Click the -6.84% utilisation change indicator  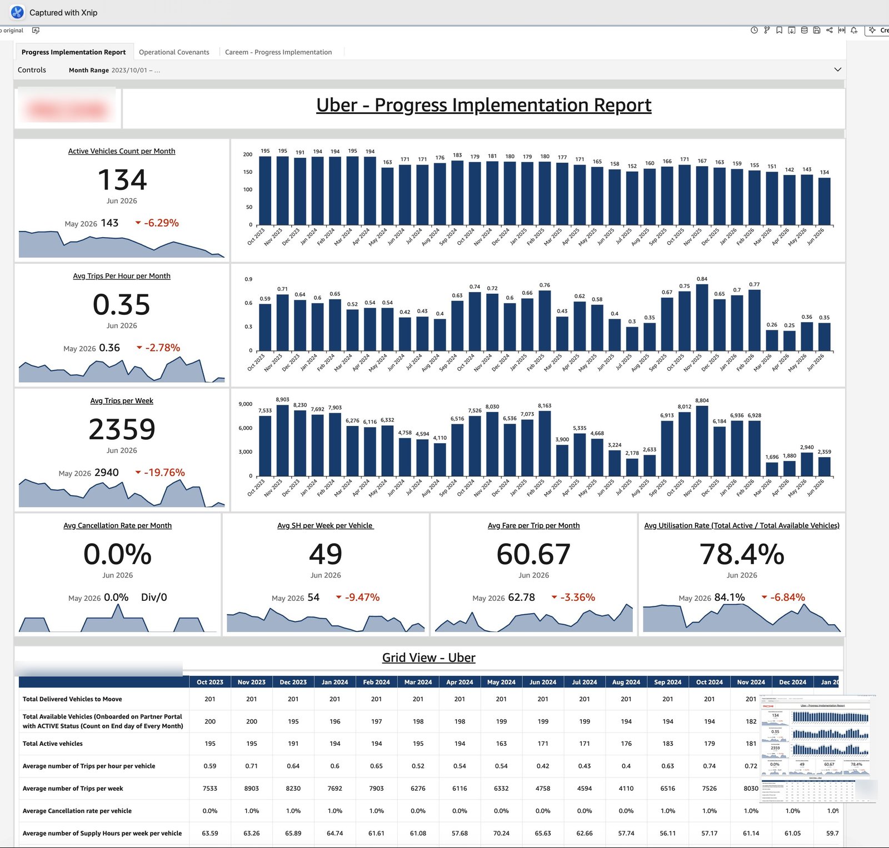[783, 598]
